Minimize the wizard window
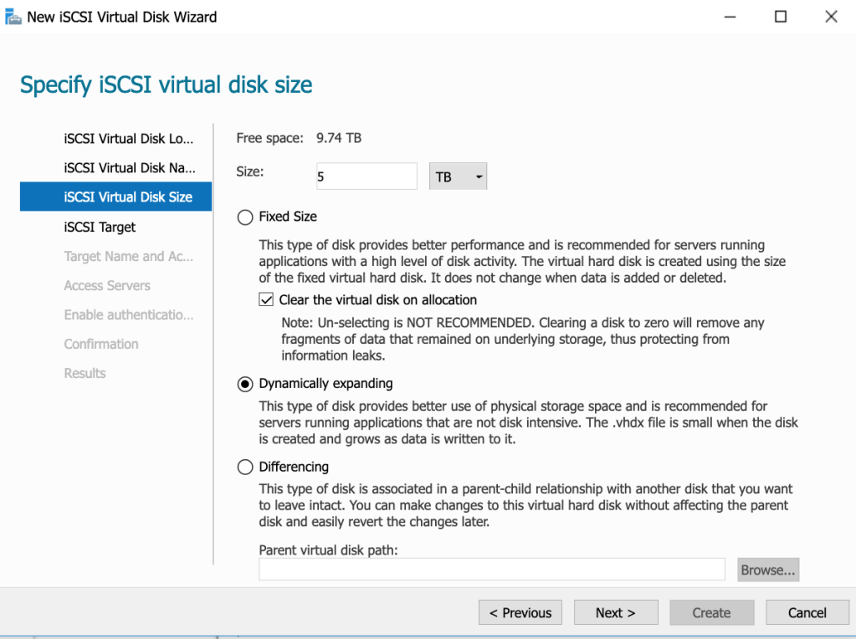This screenshot has height=639, width=856. [730, 17]
